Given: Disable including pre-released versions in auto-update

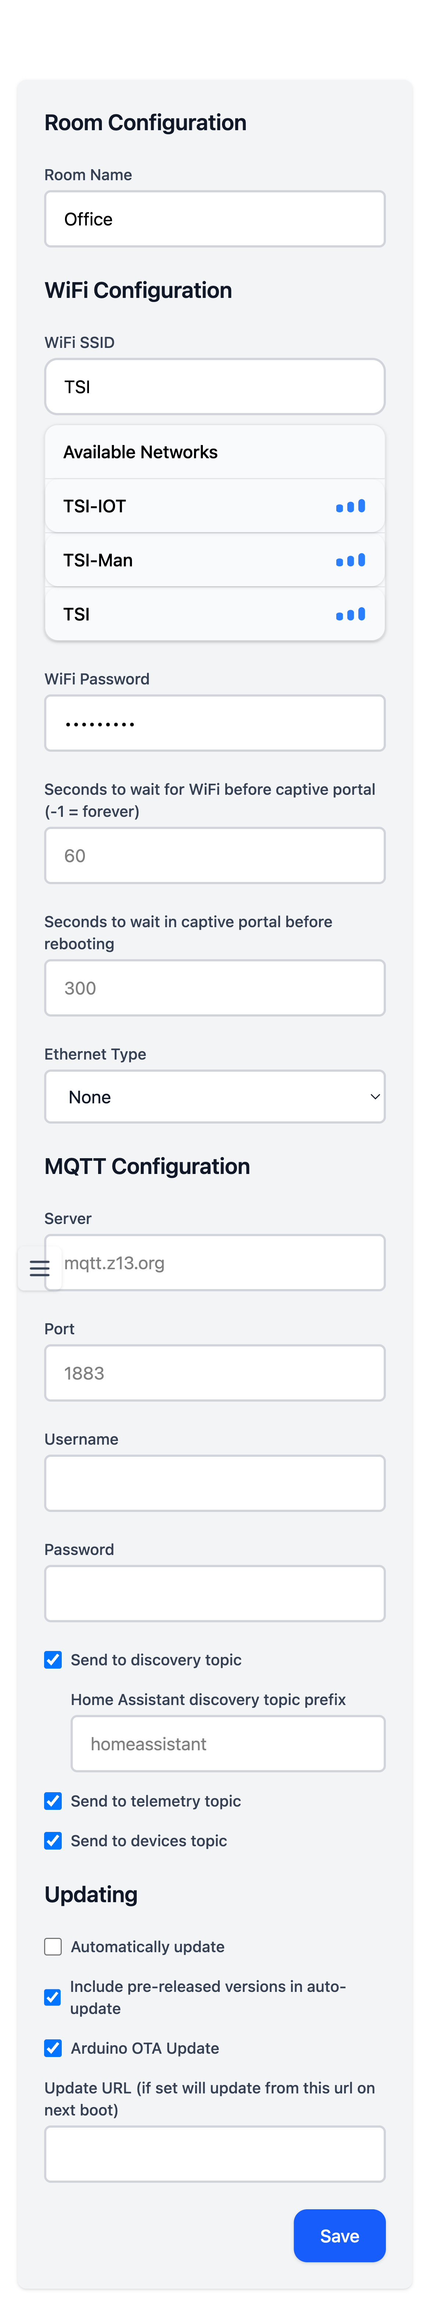Looking at the screenshot, I should [53, 1997].
